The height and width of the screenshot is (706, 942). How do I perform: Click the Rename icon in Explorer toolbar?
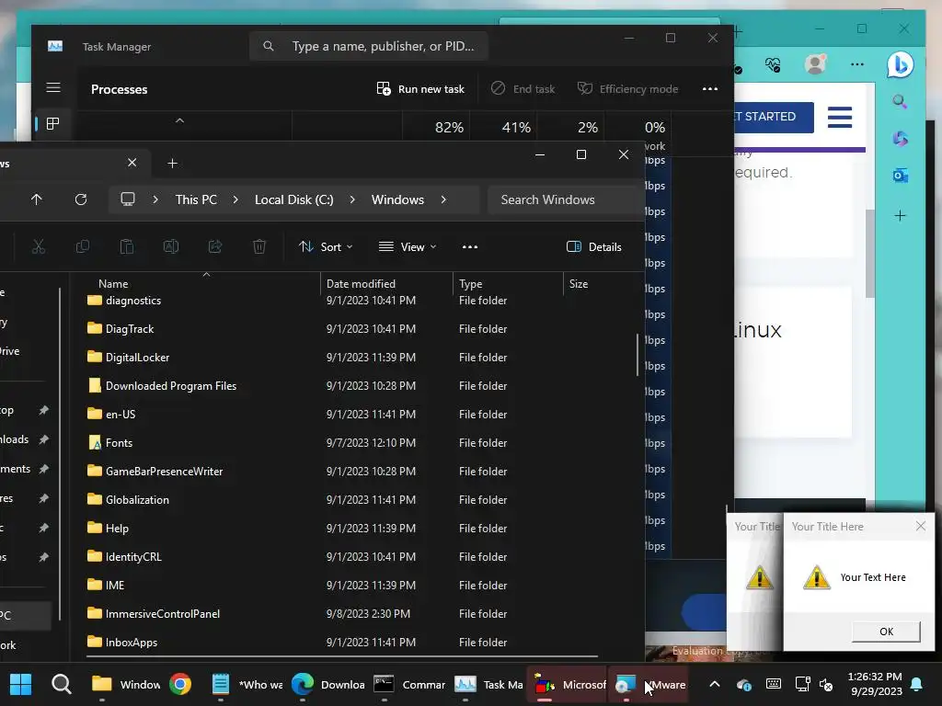[171, 246]
